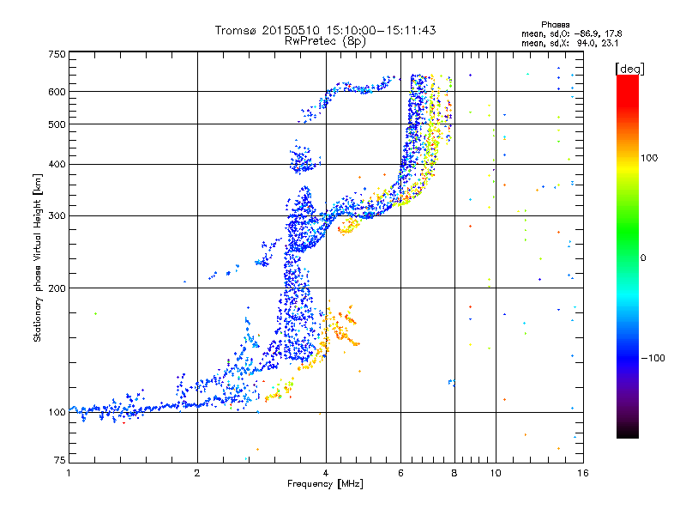Click the x-axis tick label '10'

click(496, 473)
